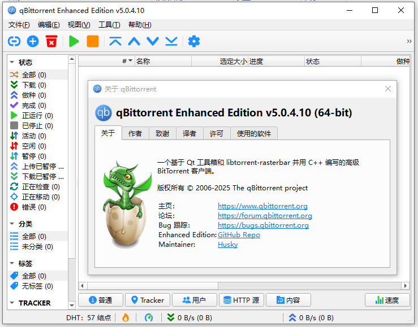Select 下载 (0) status filter
Screen dimensions: 418x327
[x=38, y=85]
